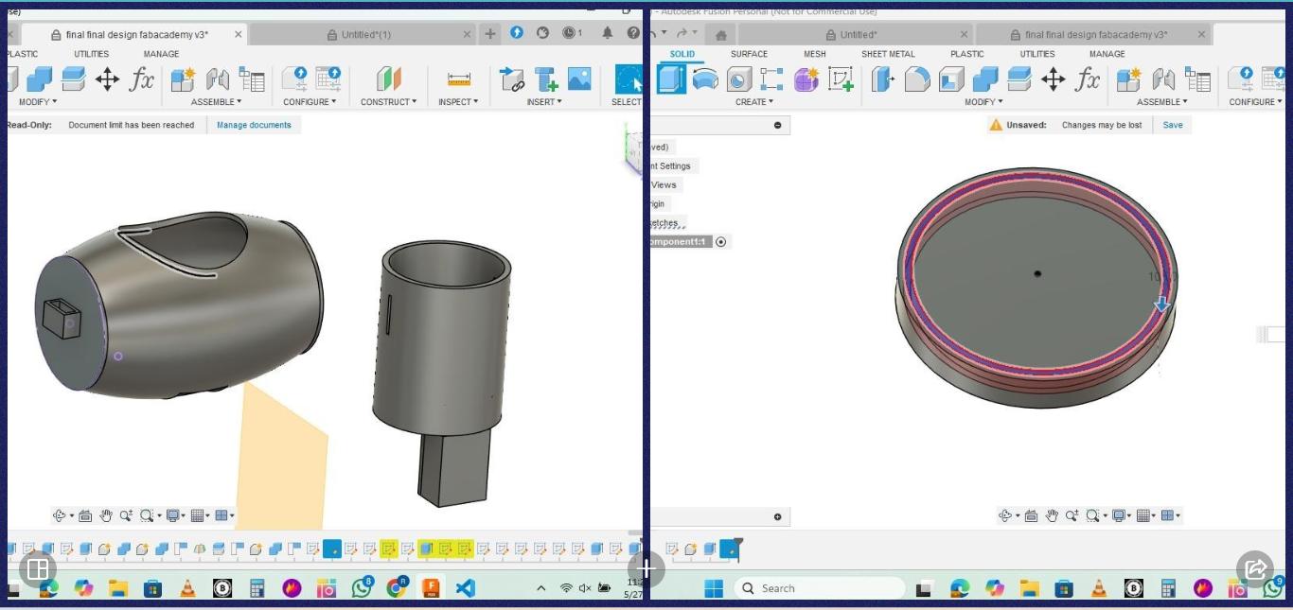Select the Extrude tool in right window

671,79
